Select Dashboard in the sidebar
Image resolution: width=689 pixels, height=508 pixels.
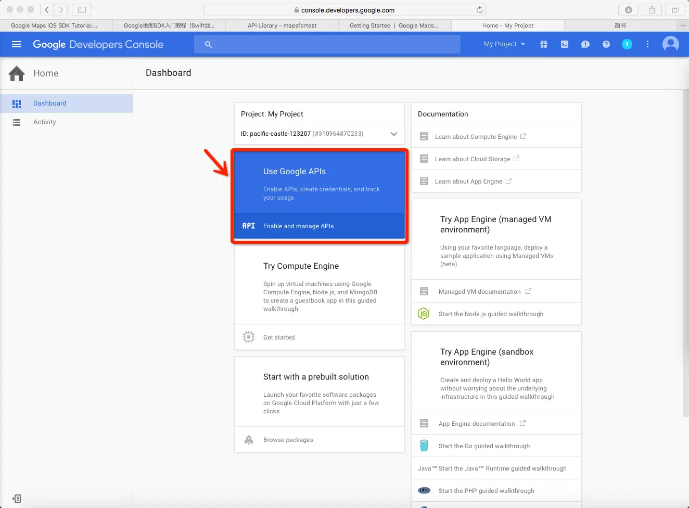[66, 103]
